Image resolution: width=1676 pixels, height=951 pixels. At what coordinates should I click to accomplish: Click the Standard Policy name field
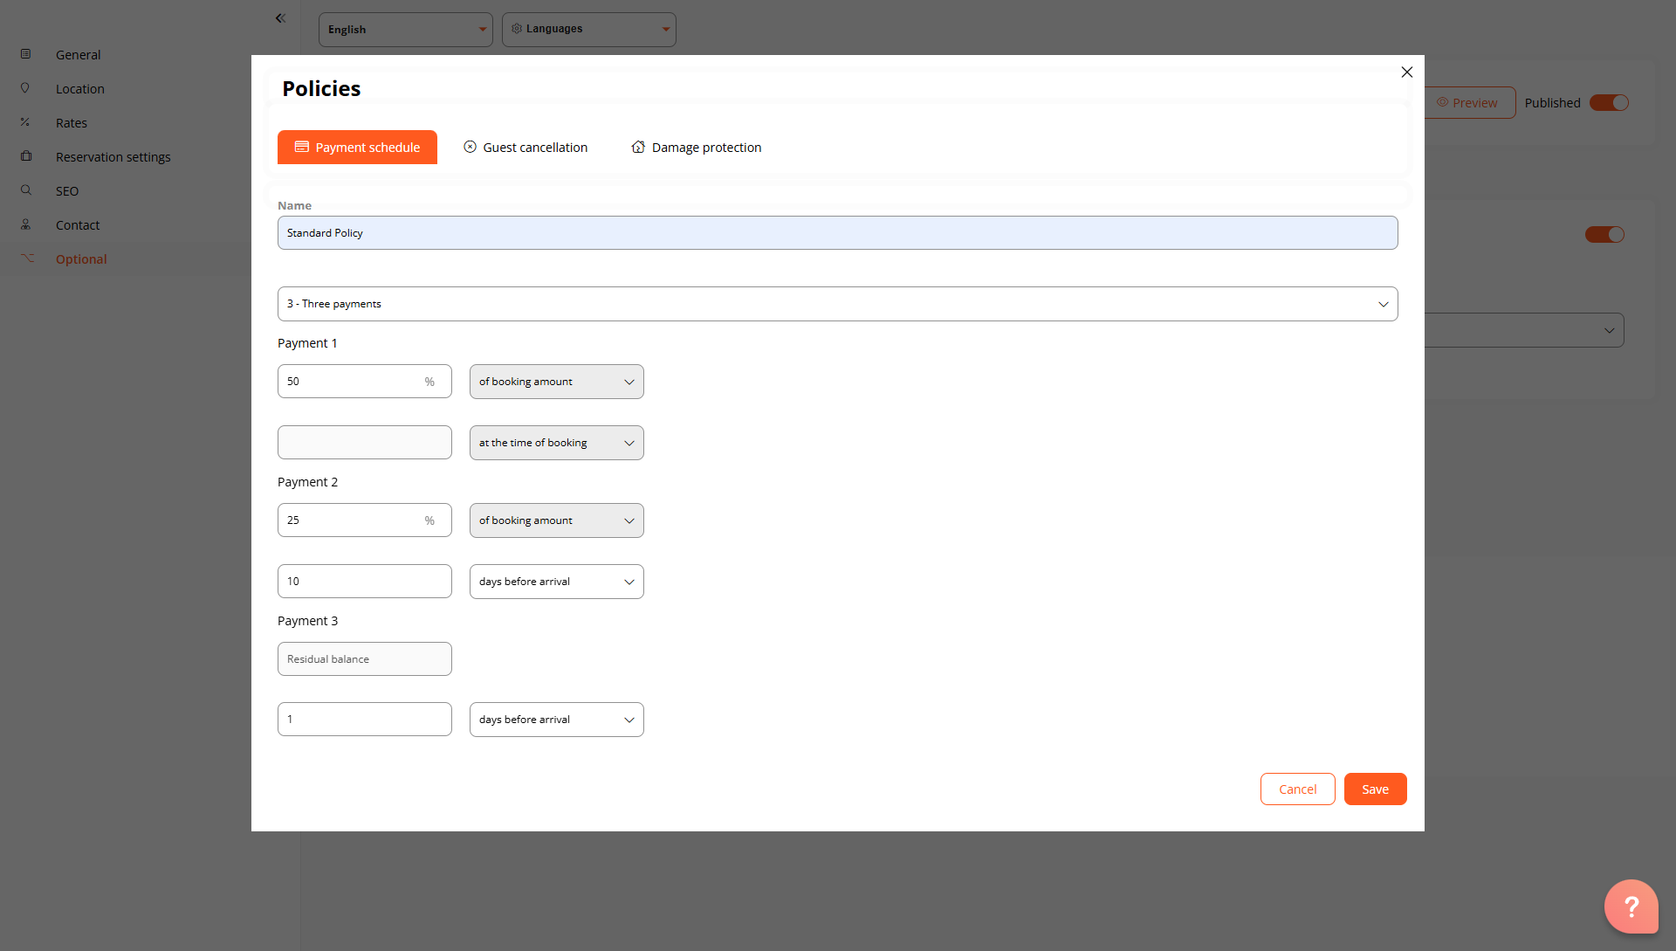[838, 233]
